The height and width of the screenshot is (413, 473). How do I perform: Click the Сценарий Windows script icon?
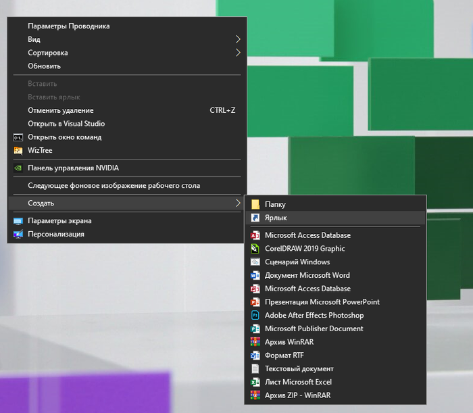(255, 262)
